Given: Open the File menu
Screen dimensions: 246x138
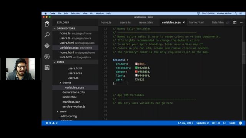Looking at the screenshot, I should [x=60, y=13].
